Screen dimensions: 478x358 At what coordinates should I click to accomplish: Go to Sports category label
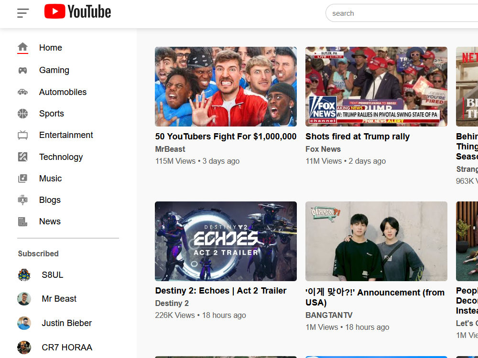[52, 114]
